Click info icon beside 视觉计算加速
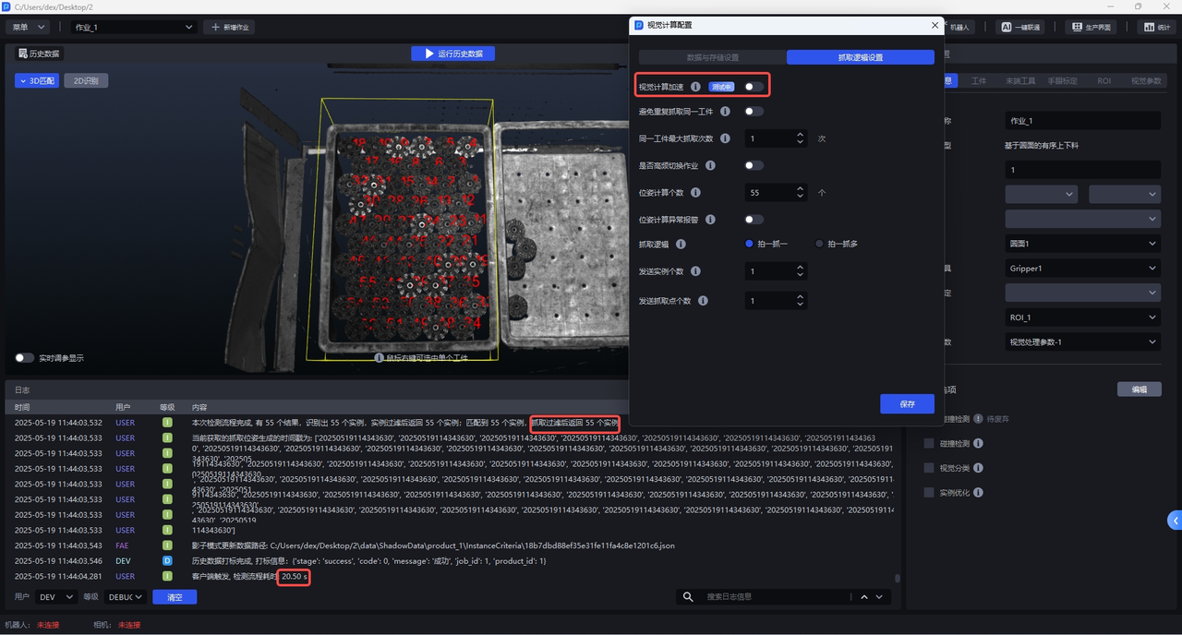 click(x=695, y=87)
